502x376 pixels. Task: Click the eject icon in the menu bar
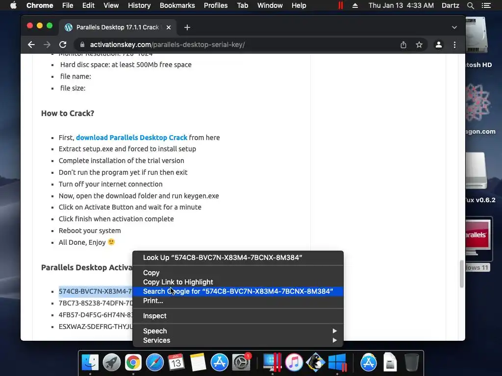click(x=355, y=5)
